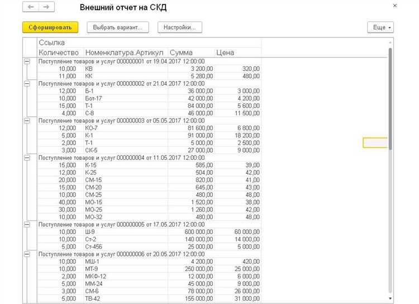This screenshot has width=419, height=304.
Task: Select the article cell СМ-20
Action: pos(126,187)
